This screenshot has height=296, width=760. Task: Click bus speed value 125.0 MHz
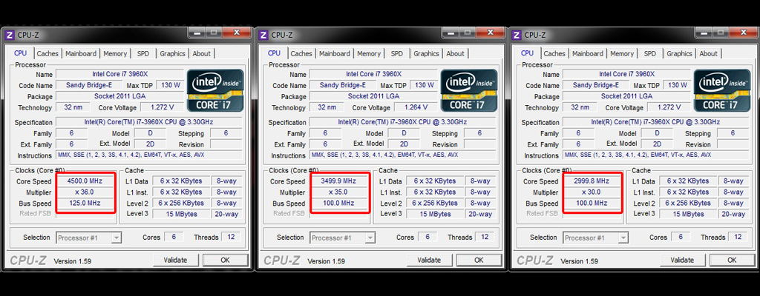85,203
